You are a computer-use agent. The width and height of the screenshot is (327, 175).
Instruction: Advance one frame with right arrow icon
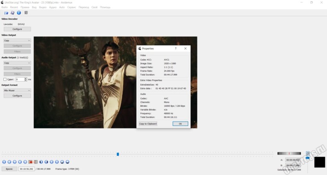coord(15,162)
